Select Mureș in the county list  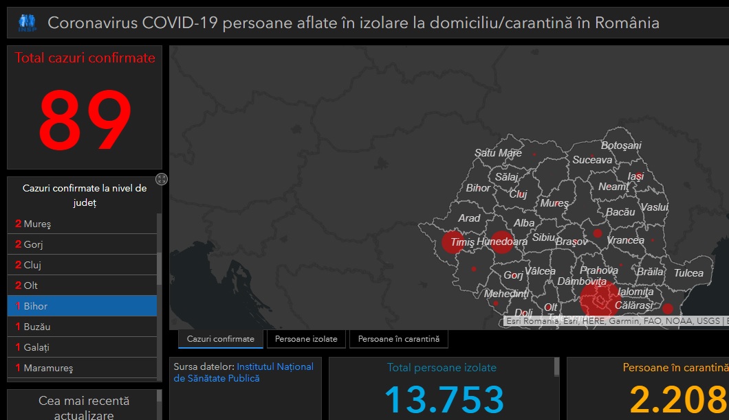pos(82,224)
